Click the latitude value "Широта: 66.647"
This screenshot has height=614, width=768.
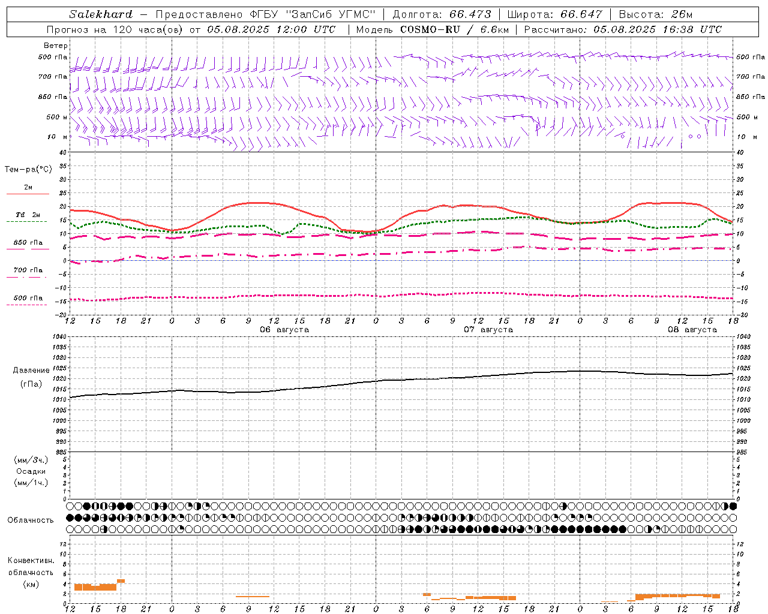click(554, 14)
